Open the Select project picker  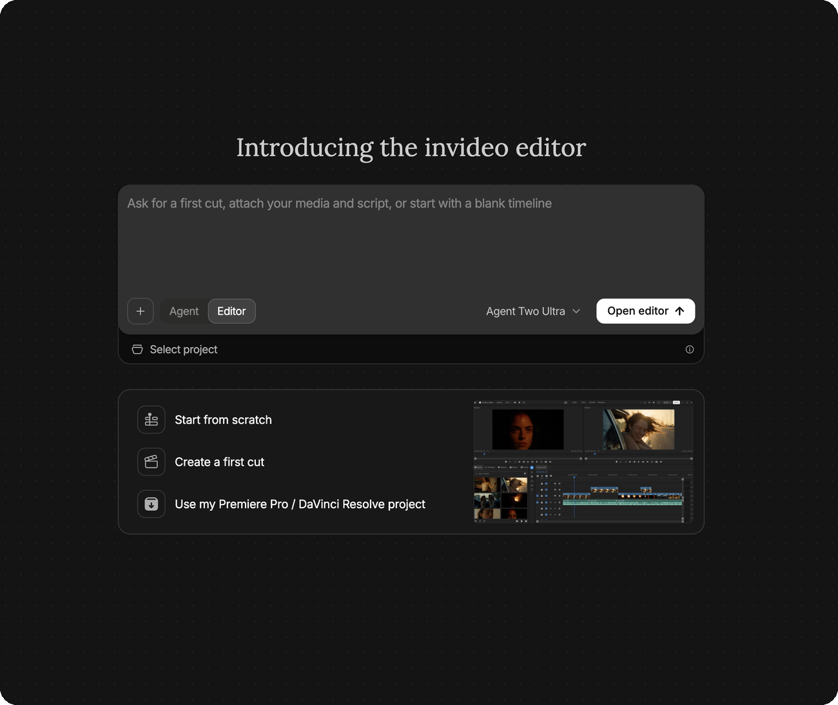pos(175,349)
